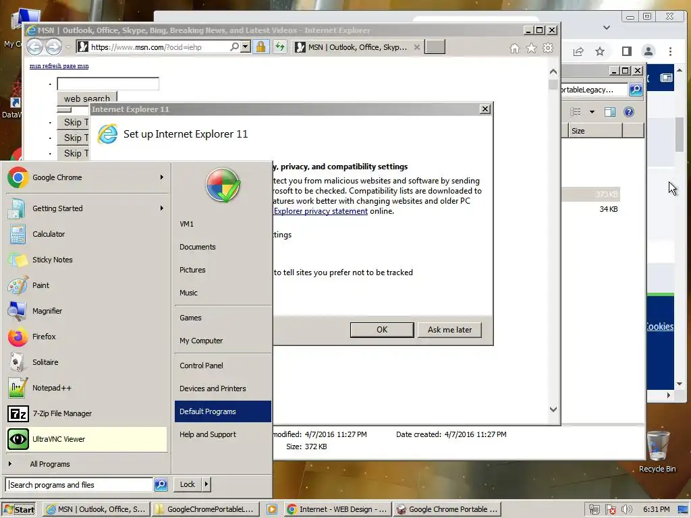Image resolution: width=691 pixels, height=518 pixels.
Task: Launch Paint from the Start menu
Action: click(86, 285)
